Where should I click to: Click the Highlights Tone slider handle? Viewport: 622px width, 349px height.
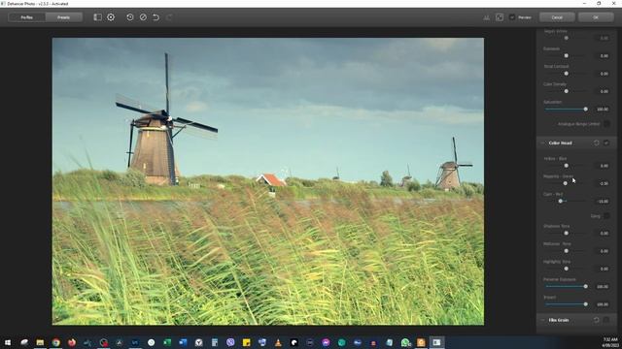tap(566, 270)
